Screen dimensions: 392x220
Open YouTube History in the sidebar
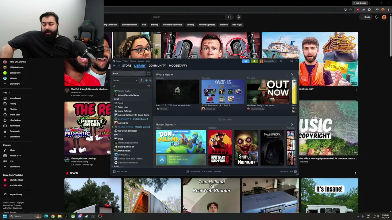point(13,104)
